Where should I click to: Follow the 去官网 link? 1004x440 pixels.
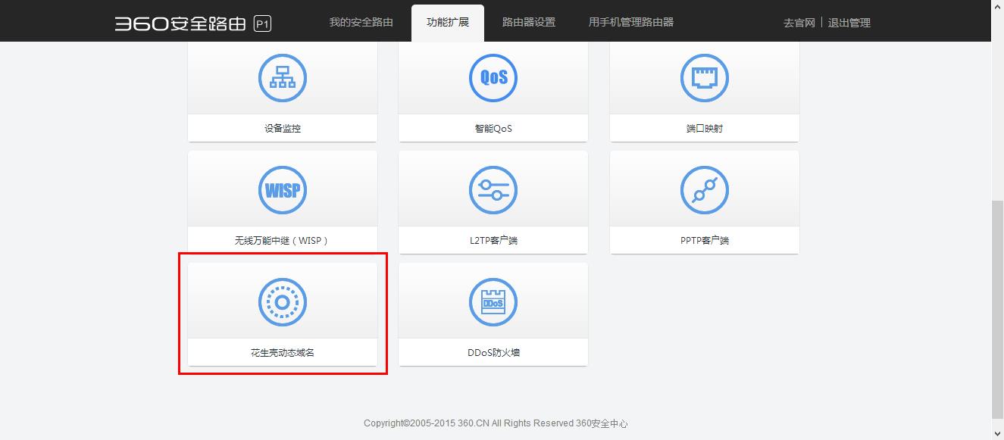point(799,23)
